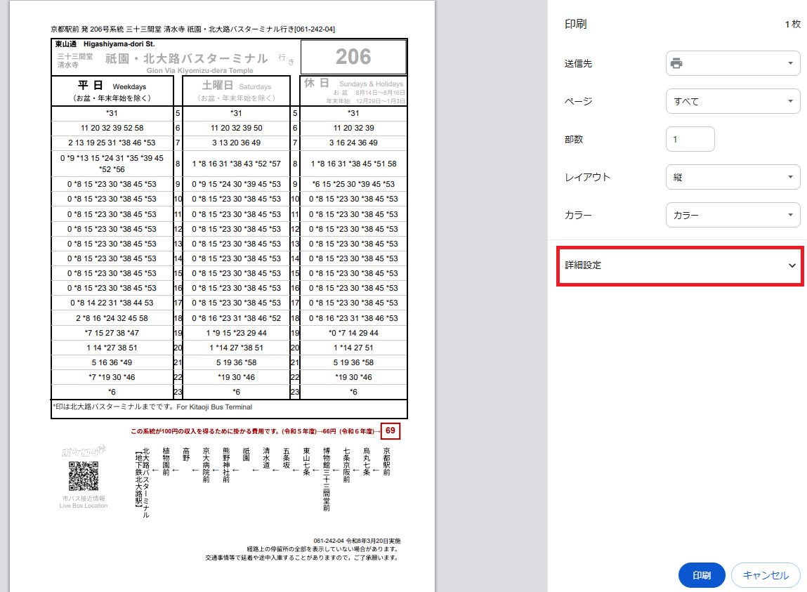Open the 送信先 printer dropdown

[x=733, y=63]
